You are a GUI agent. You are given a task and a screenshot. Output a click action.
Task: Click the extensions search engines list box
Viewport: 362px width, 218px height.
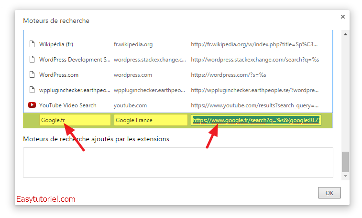coord(178,163)
